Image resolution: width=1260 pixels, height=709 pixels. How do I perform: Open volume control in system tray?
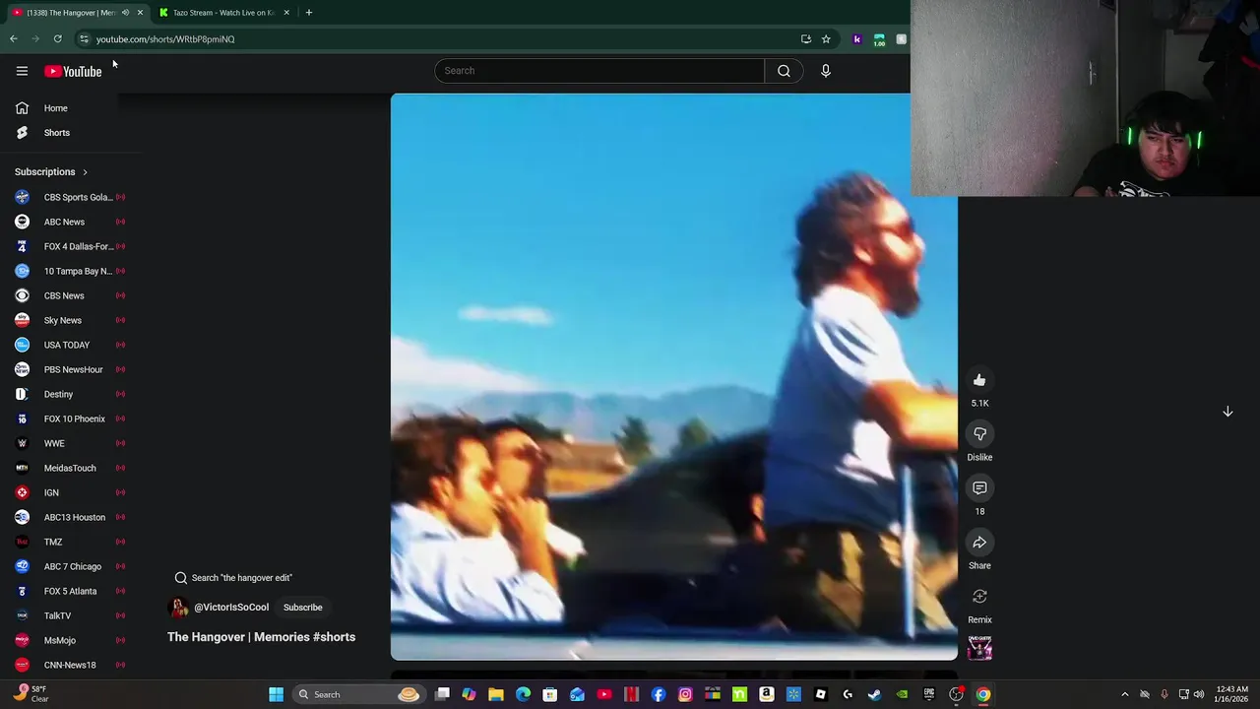1199,694
